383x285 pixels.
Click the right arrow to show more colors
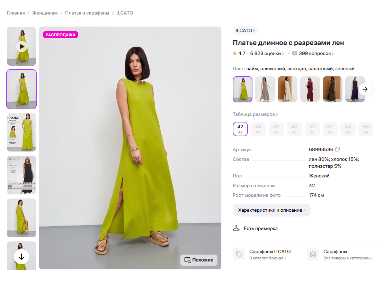tap(365, 89)
